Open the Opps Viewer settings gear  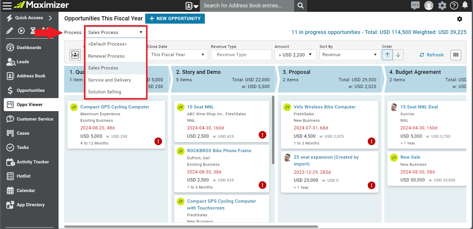(x=459, y=19)
